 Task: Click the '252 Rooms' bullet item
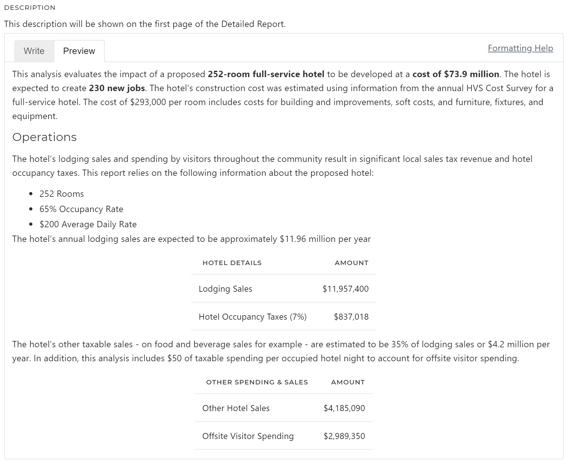coord(62,194)
